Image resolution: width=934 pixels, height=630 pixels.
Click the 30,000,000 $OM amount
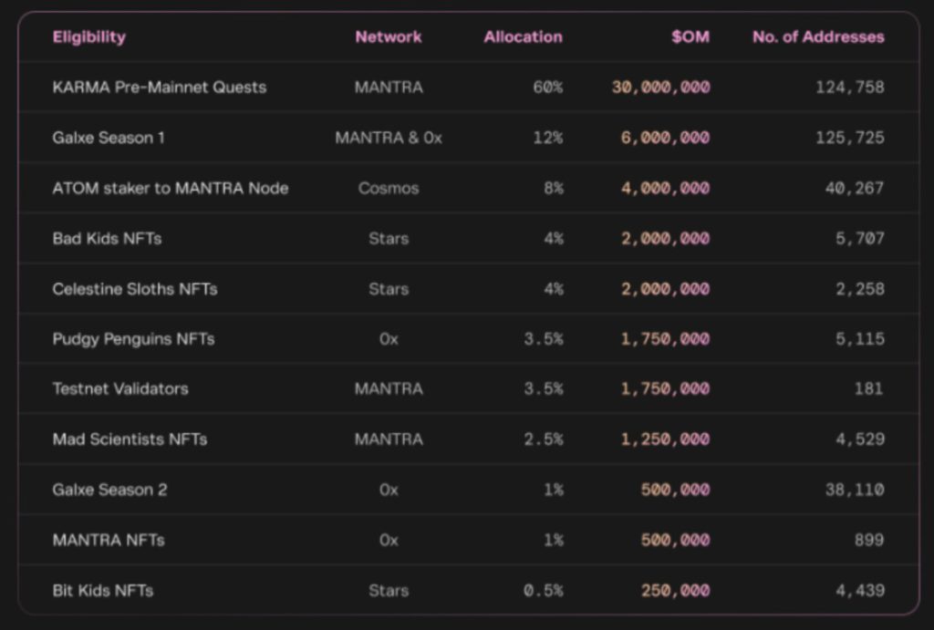[x=660, y=88]
